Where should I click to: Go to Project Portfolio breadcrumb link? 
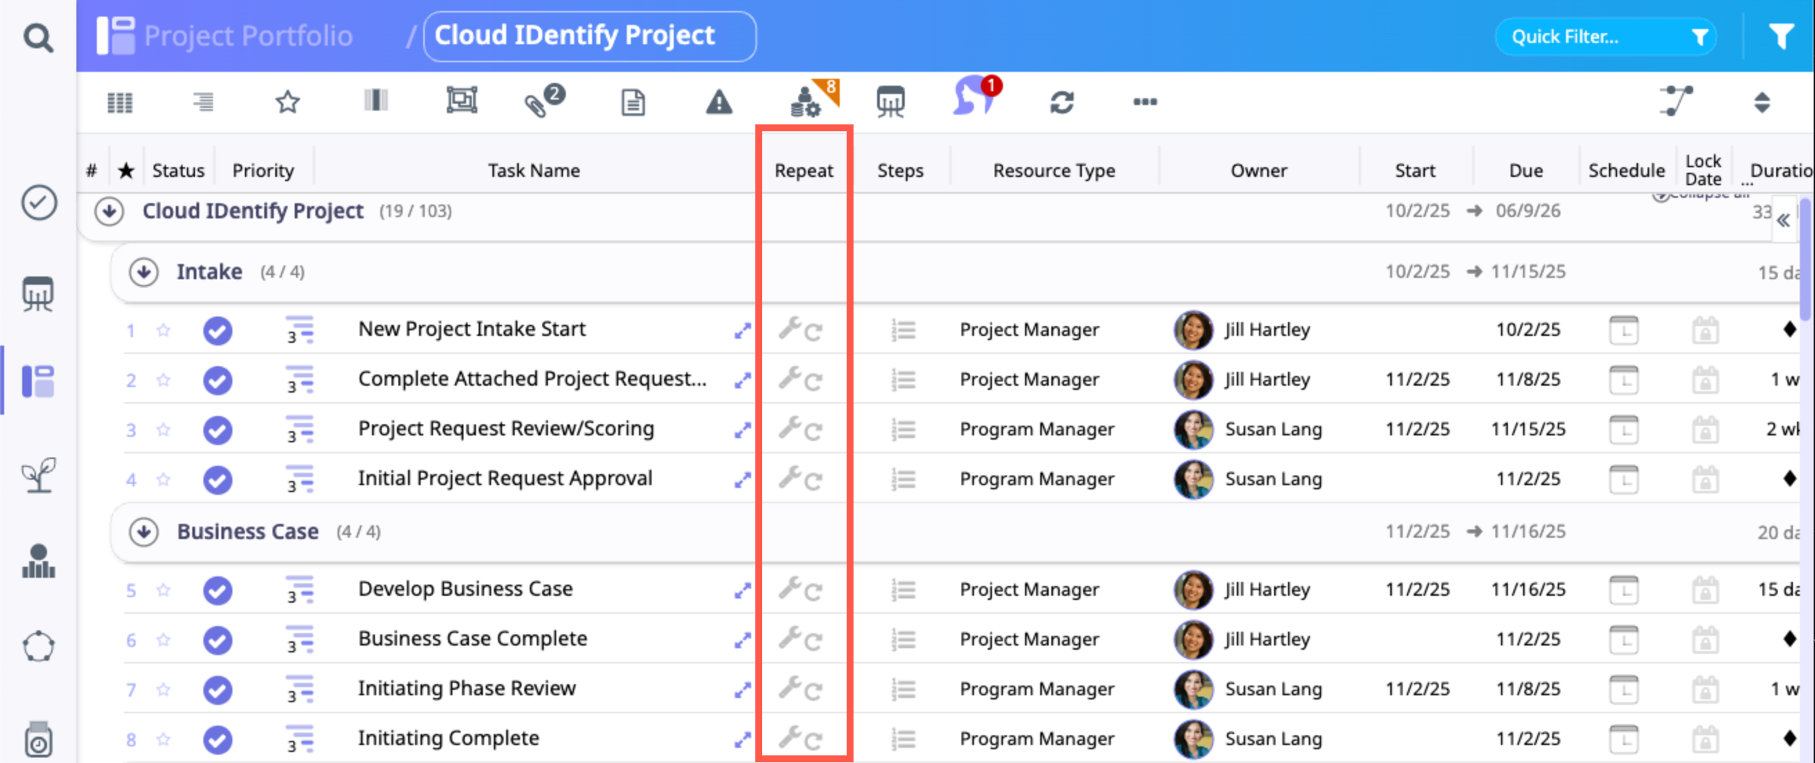pyautogui.click(x=248, y=35)
